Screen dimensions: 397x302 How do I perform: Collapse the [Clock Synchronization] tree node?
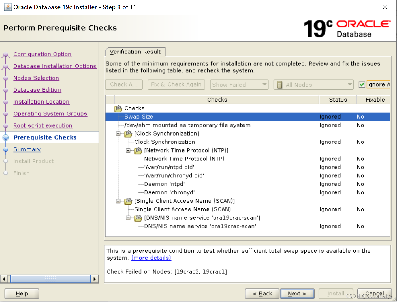118,134
